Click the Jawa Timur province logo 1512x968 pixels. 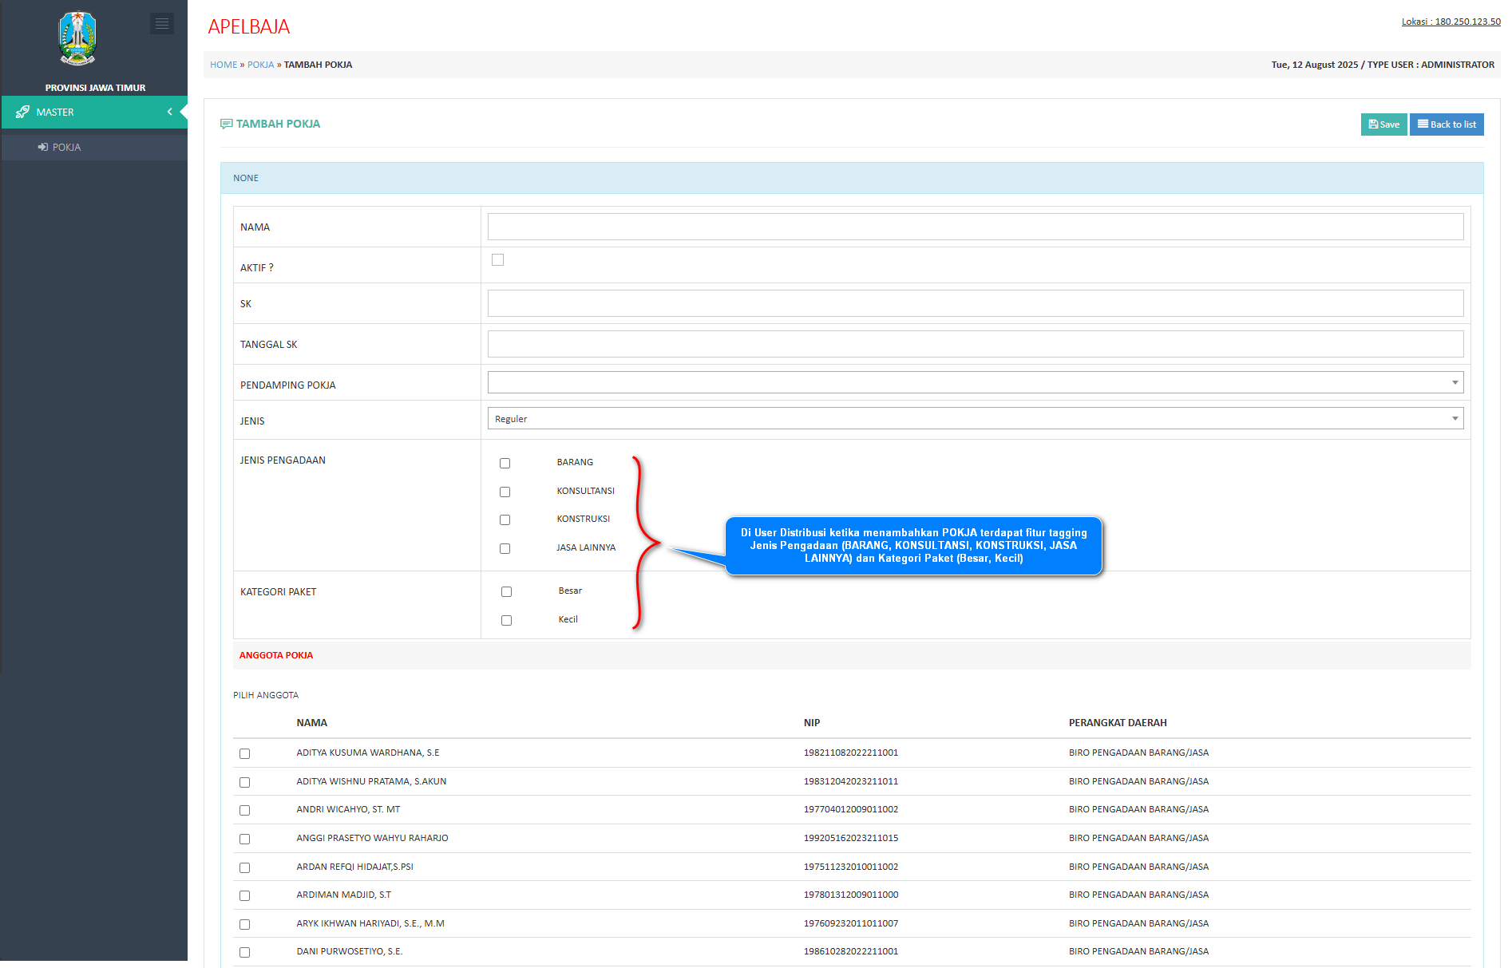(x=77, y=38)
